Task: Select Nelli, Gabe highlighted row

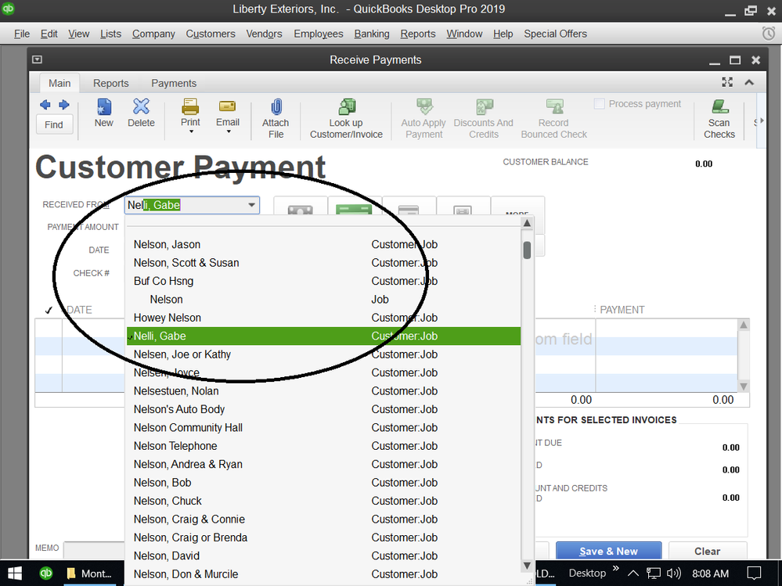Action: tap(323, 336)
